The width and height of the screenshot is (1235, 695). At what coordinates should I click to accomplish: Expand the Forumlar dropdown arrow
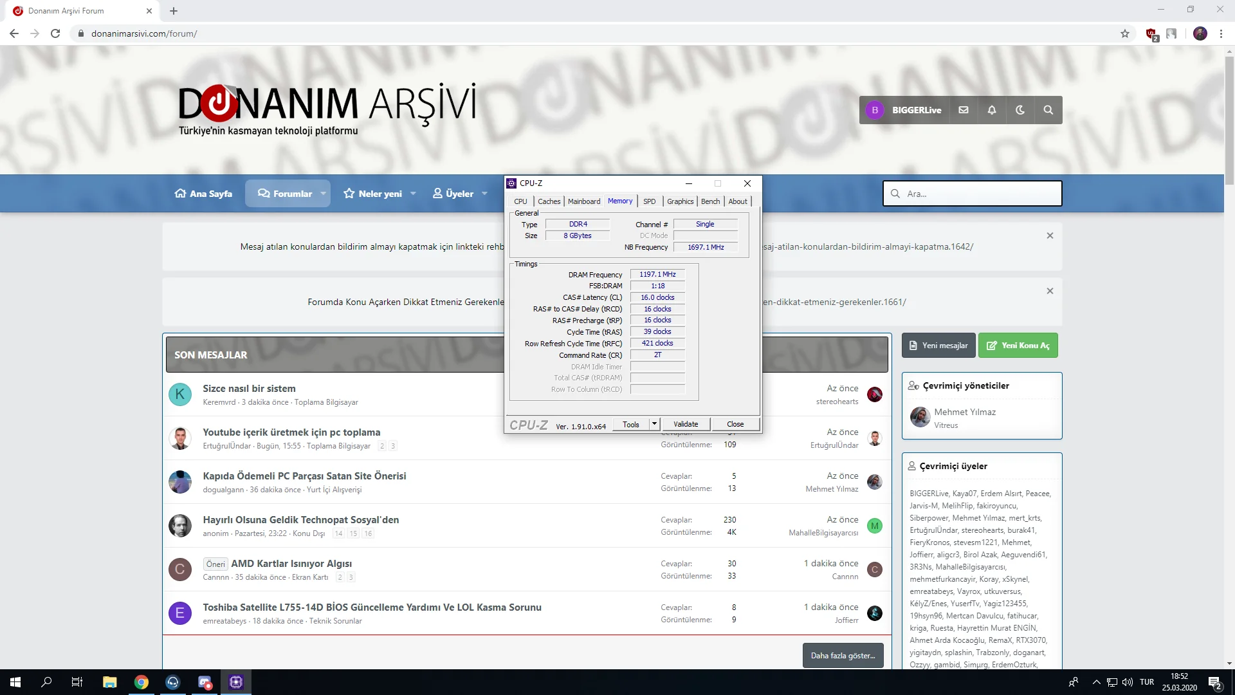(323, 194)
